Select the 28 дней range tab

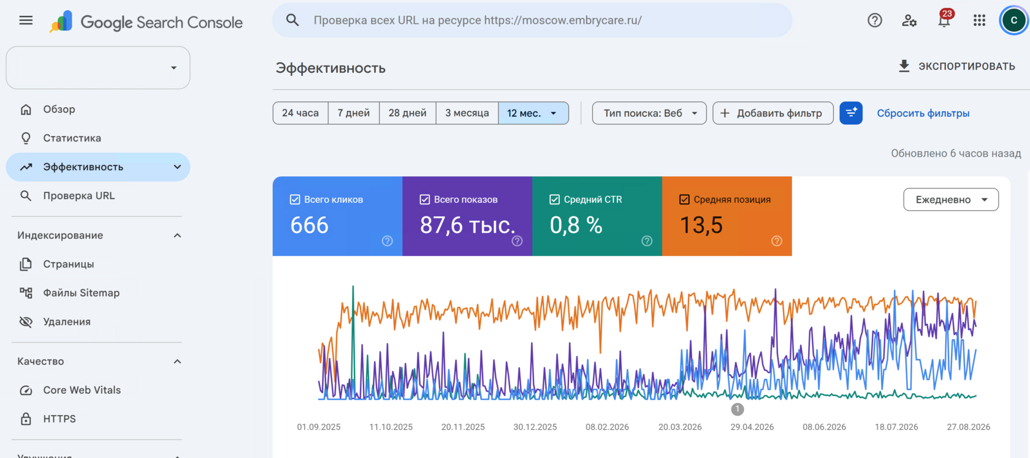pos(408,113)
